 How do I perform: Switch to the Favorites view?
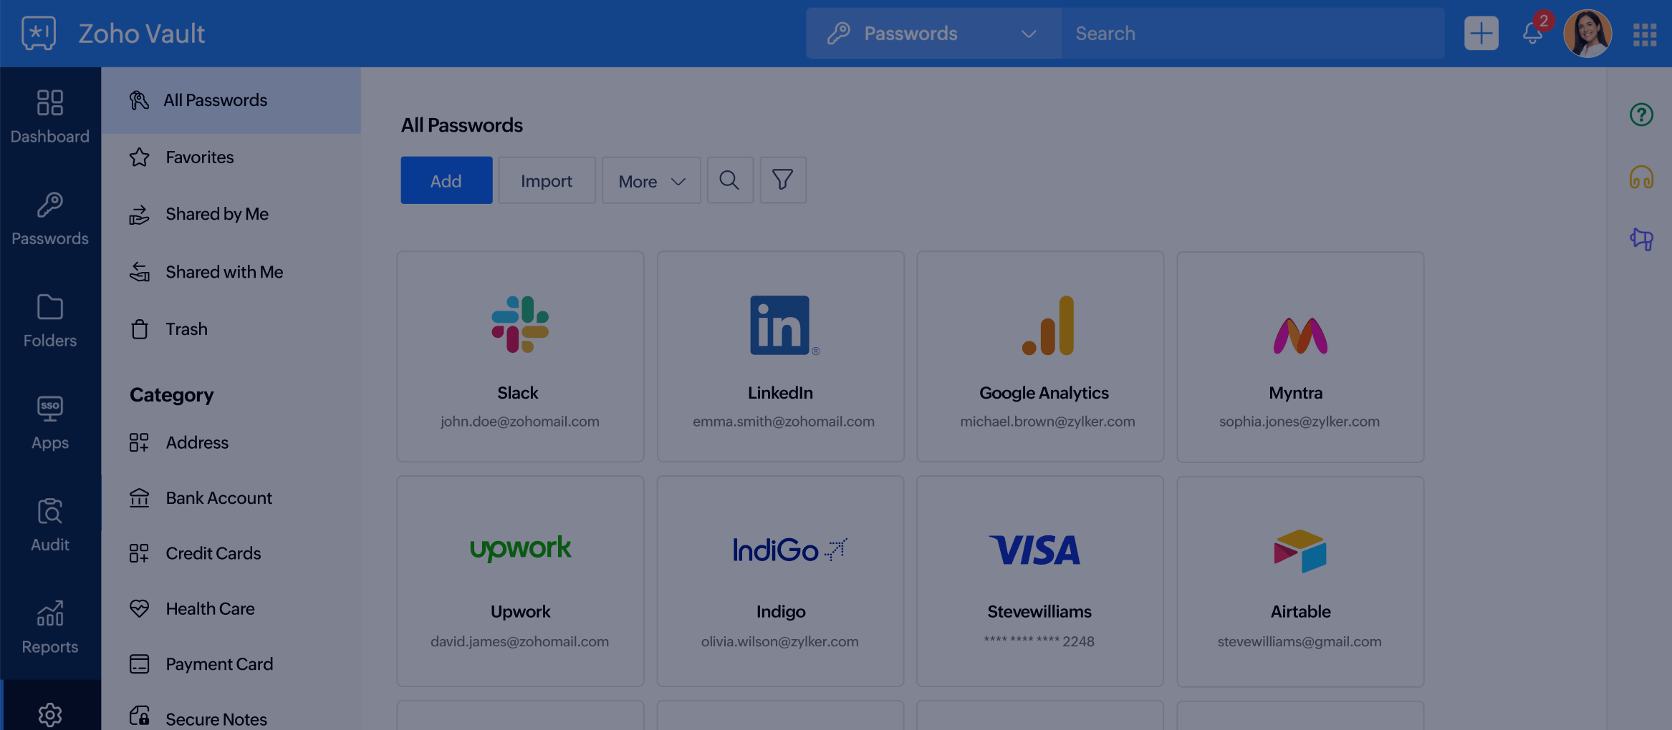coord(199,157)
